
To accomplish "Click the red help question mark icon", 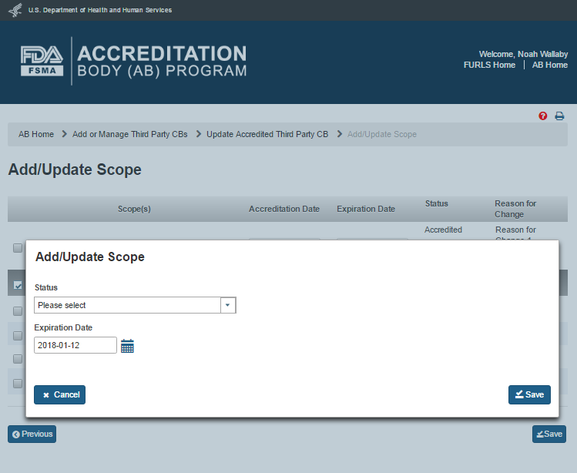I will click(x=543, y=116).
